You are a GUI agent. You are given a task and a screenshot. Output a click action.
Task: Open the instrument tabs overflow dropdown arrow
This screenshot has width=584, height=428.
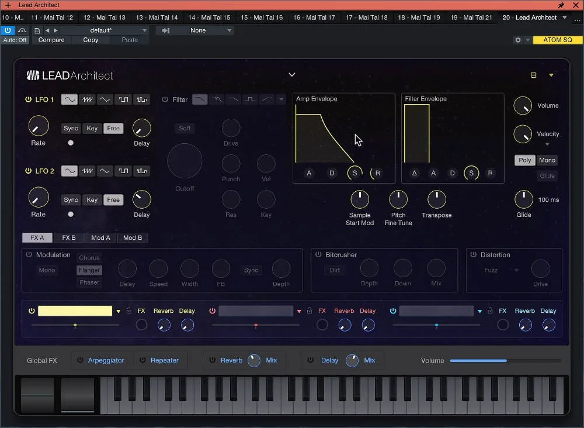pos(565,18)
